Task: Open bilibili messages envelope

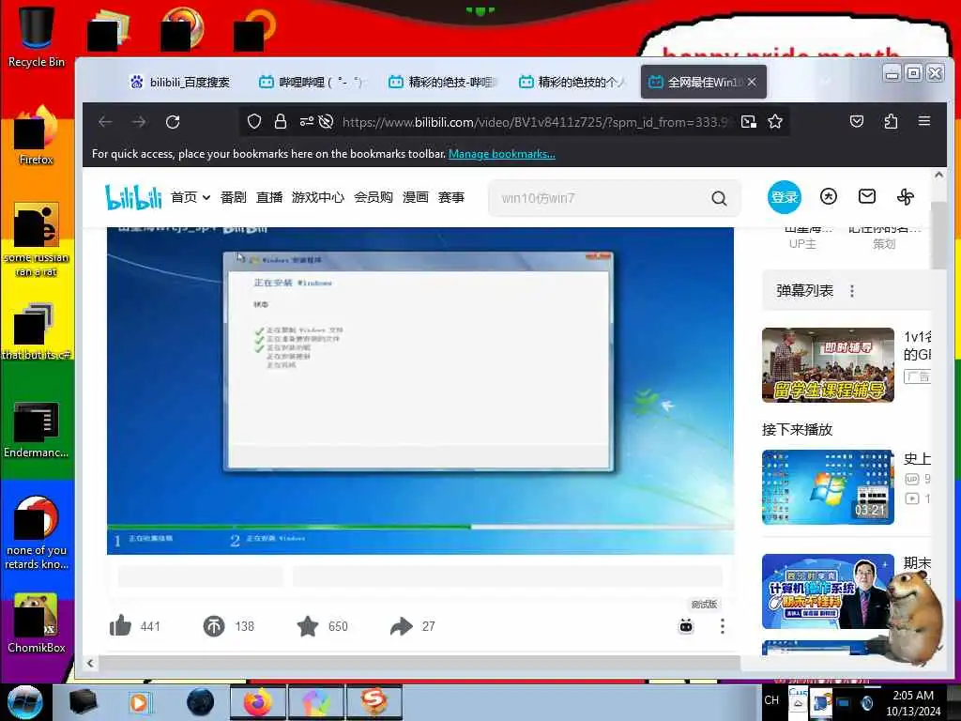Action: pos(866,196)
